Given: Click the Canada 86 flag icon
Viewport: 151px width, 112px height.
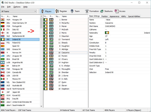Looking at the screenshot, I should coord(3,72).
